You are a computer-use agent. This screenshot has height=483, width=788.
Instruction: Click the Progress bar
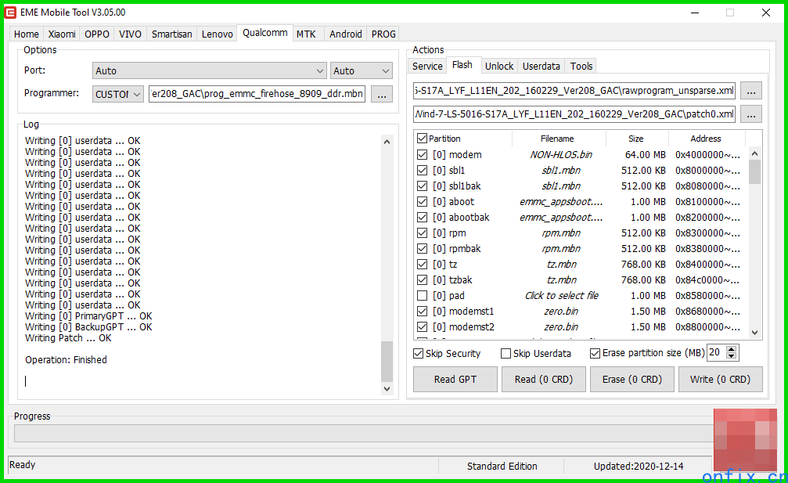(363, 433)
